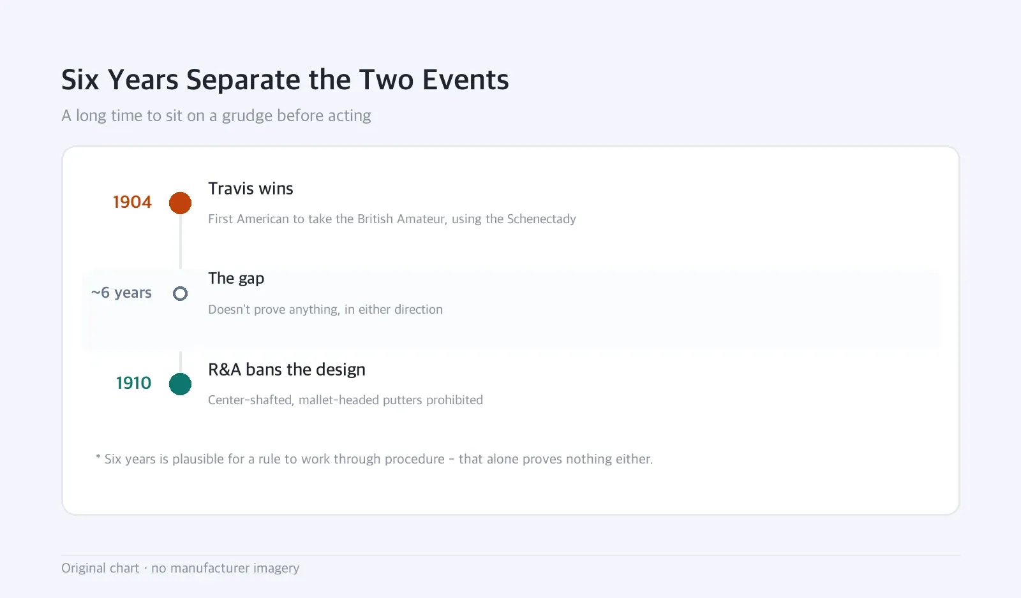The width and height of the screenshot is (1021, 598).
Task: Click the Original chart footer caption
Action: (x=181, y=568)
